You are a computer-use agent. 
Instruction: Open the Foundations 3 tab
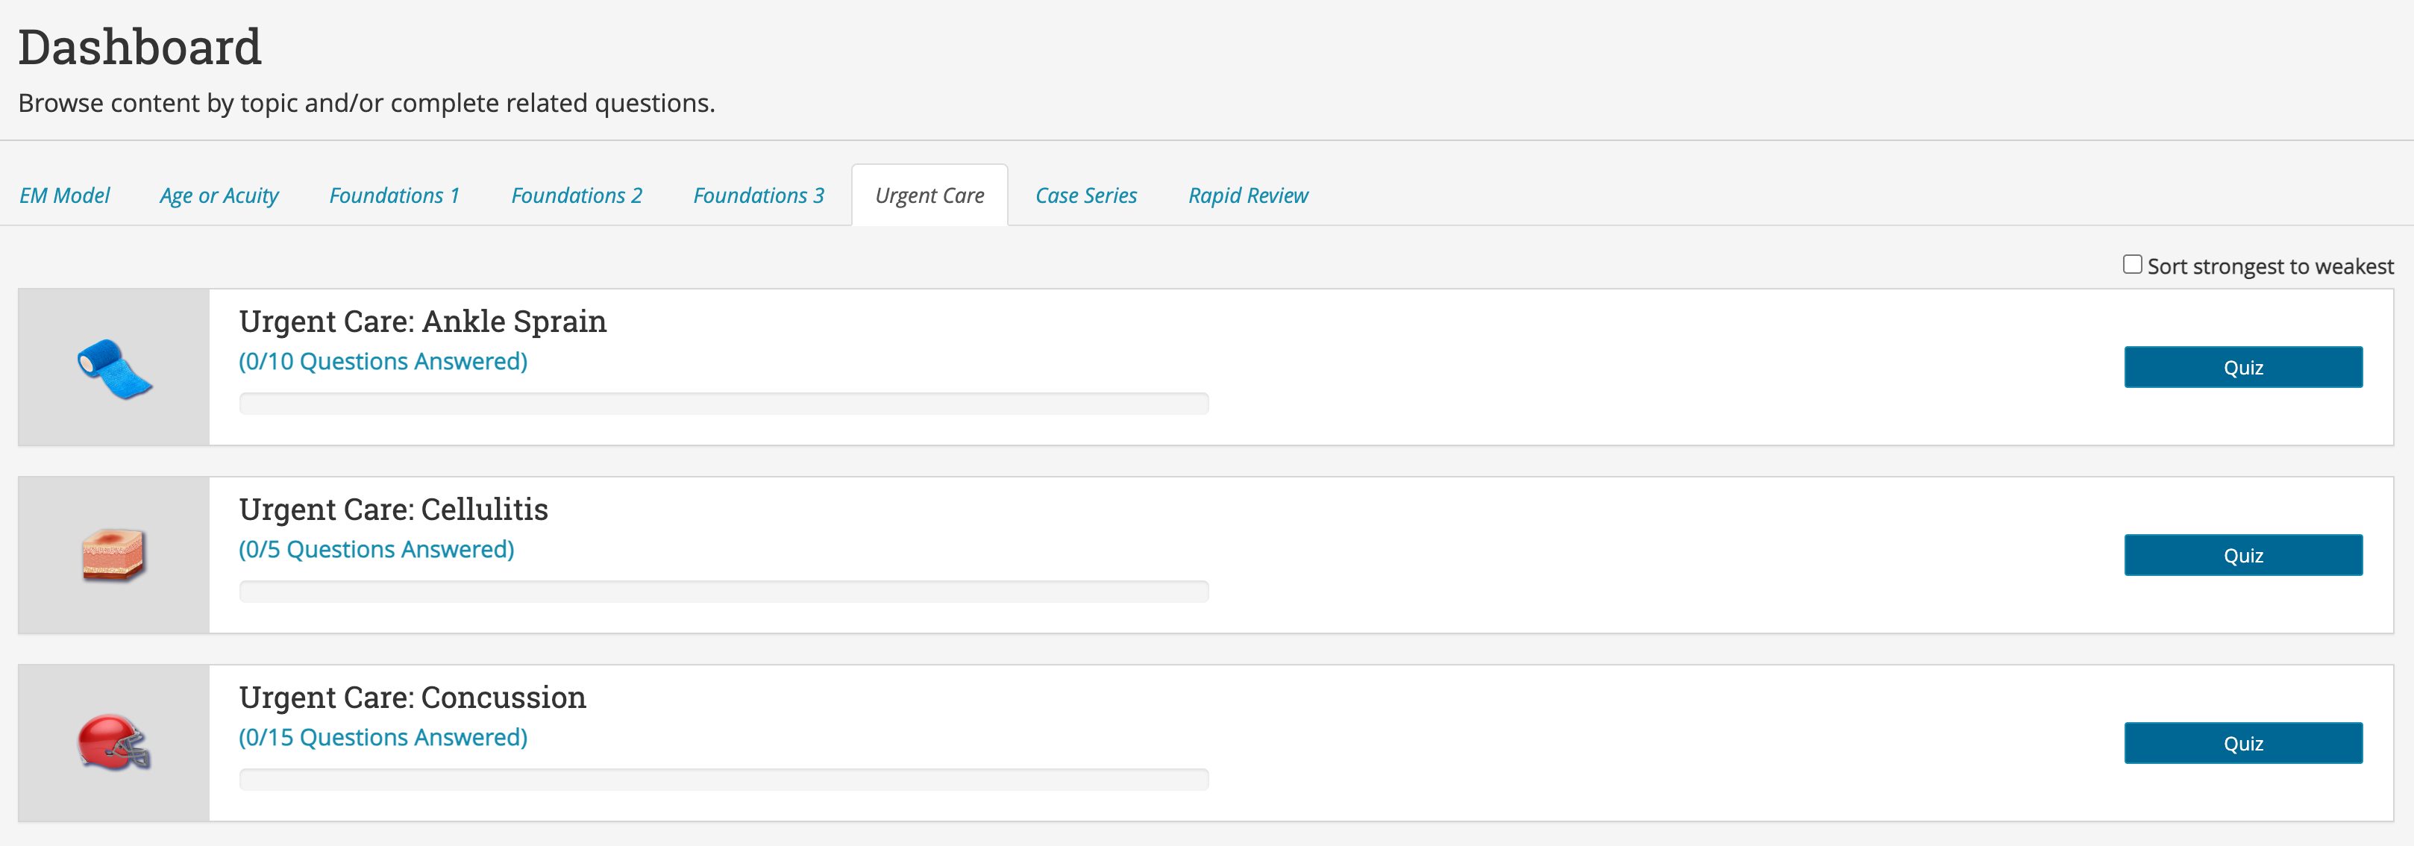tap(758, 195)
